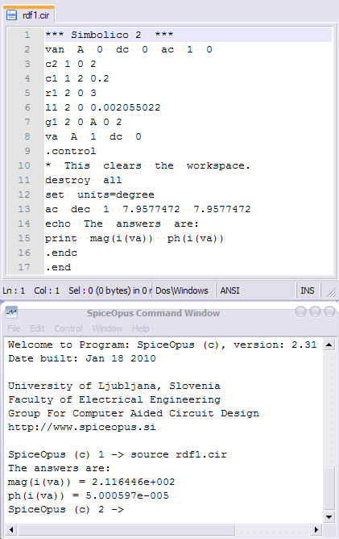The height and width of the screenshot is (539, 339).
Task: Click the Dos\Windows line ending status field
Action: click(182, 290)
